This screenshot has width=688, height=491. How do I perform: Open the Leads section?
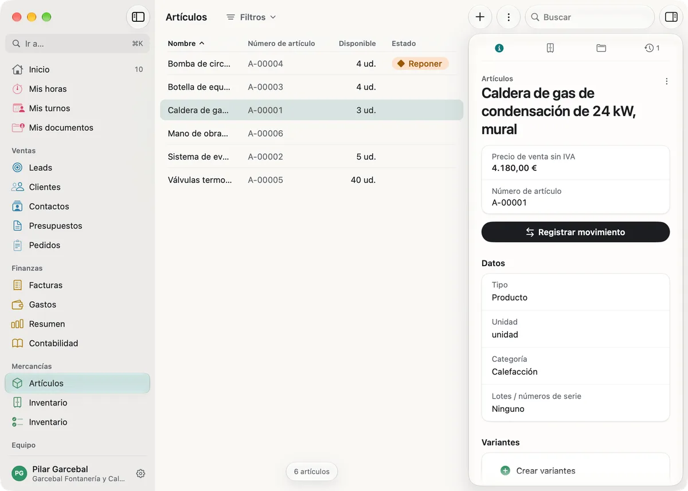(x=77, y=167)
